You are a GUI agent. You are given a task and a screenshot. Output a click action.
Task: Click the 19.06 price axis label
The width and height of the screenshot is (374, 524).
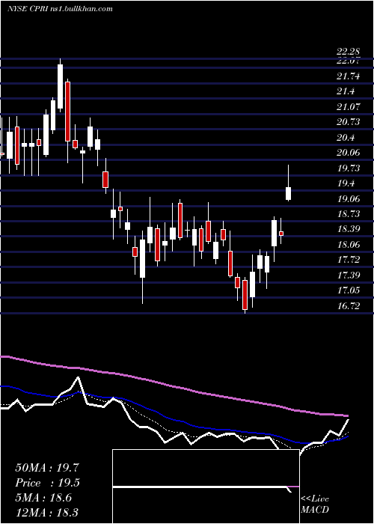click(349, 199)
